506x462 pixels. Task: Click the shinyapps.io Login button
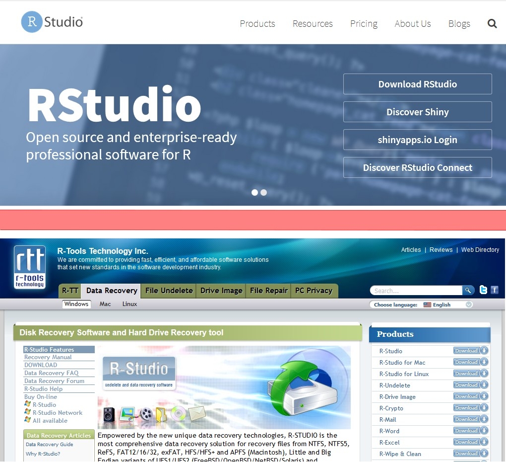(418, 140)
